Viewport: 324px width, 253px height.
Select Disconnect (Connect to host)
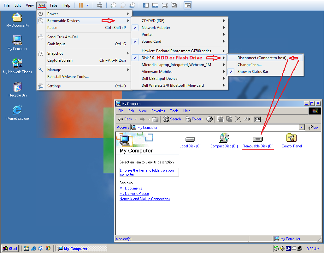(262, 58)
